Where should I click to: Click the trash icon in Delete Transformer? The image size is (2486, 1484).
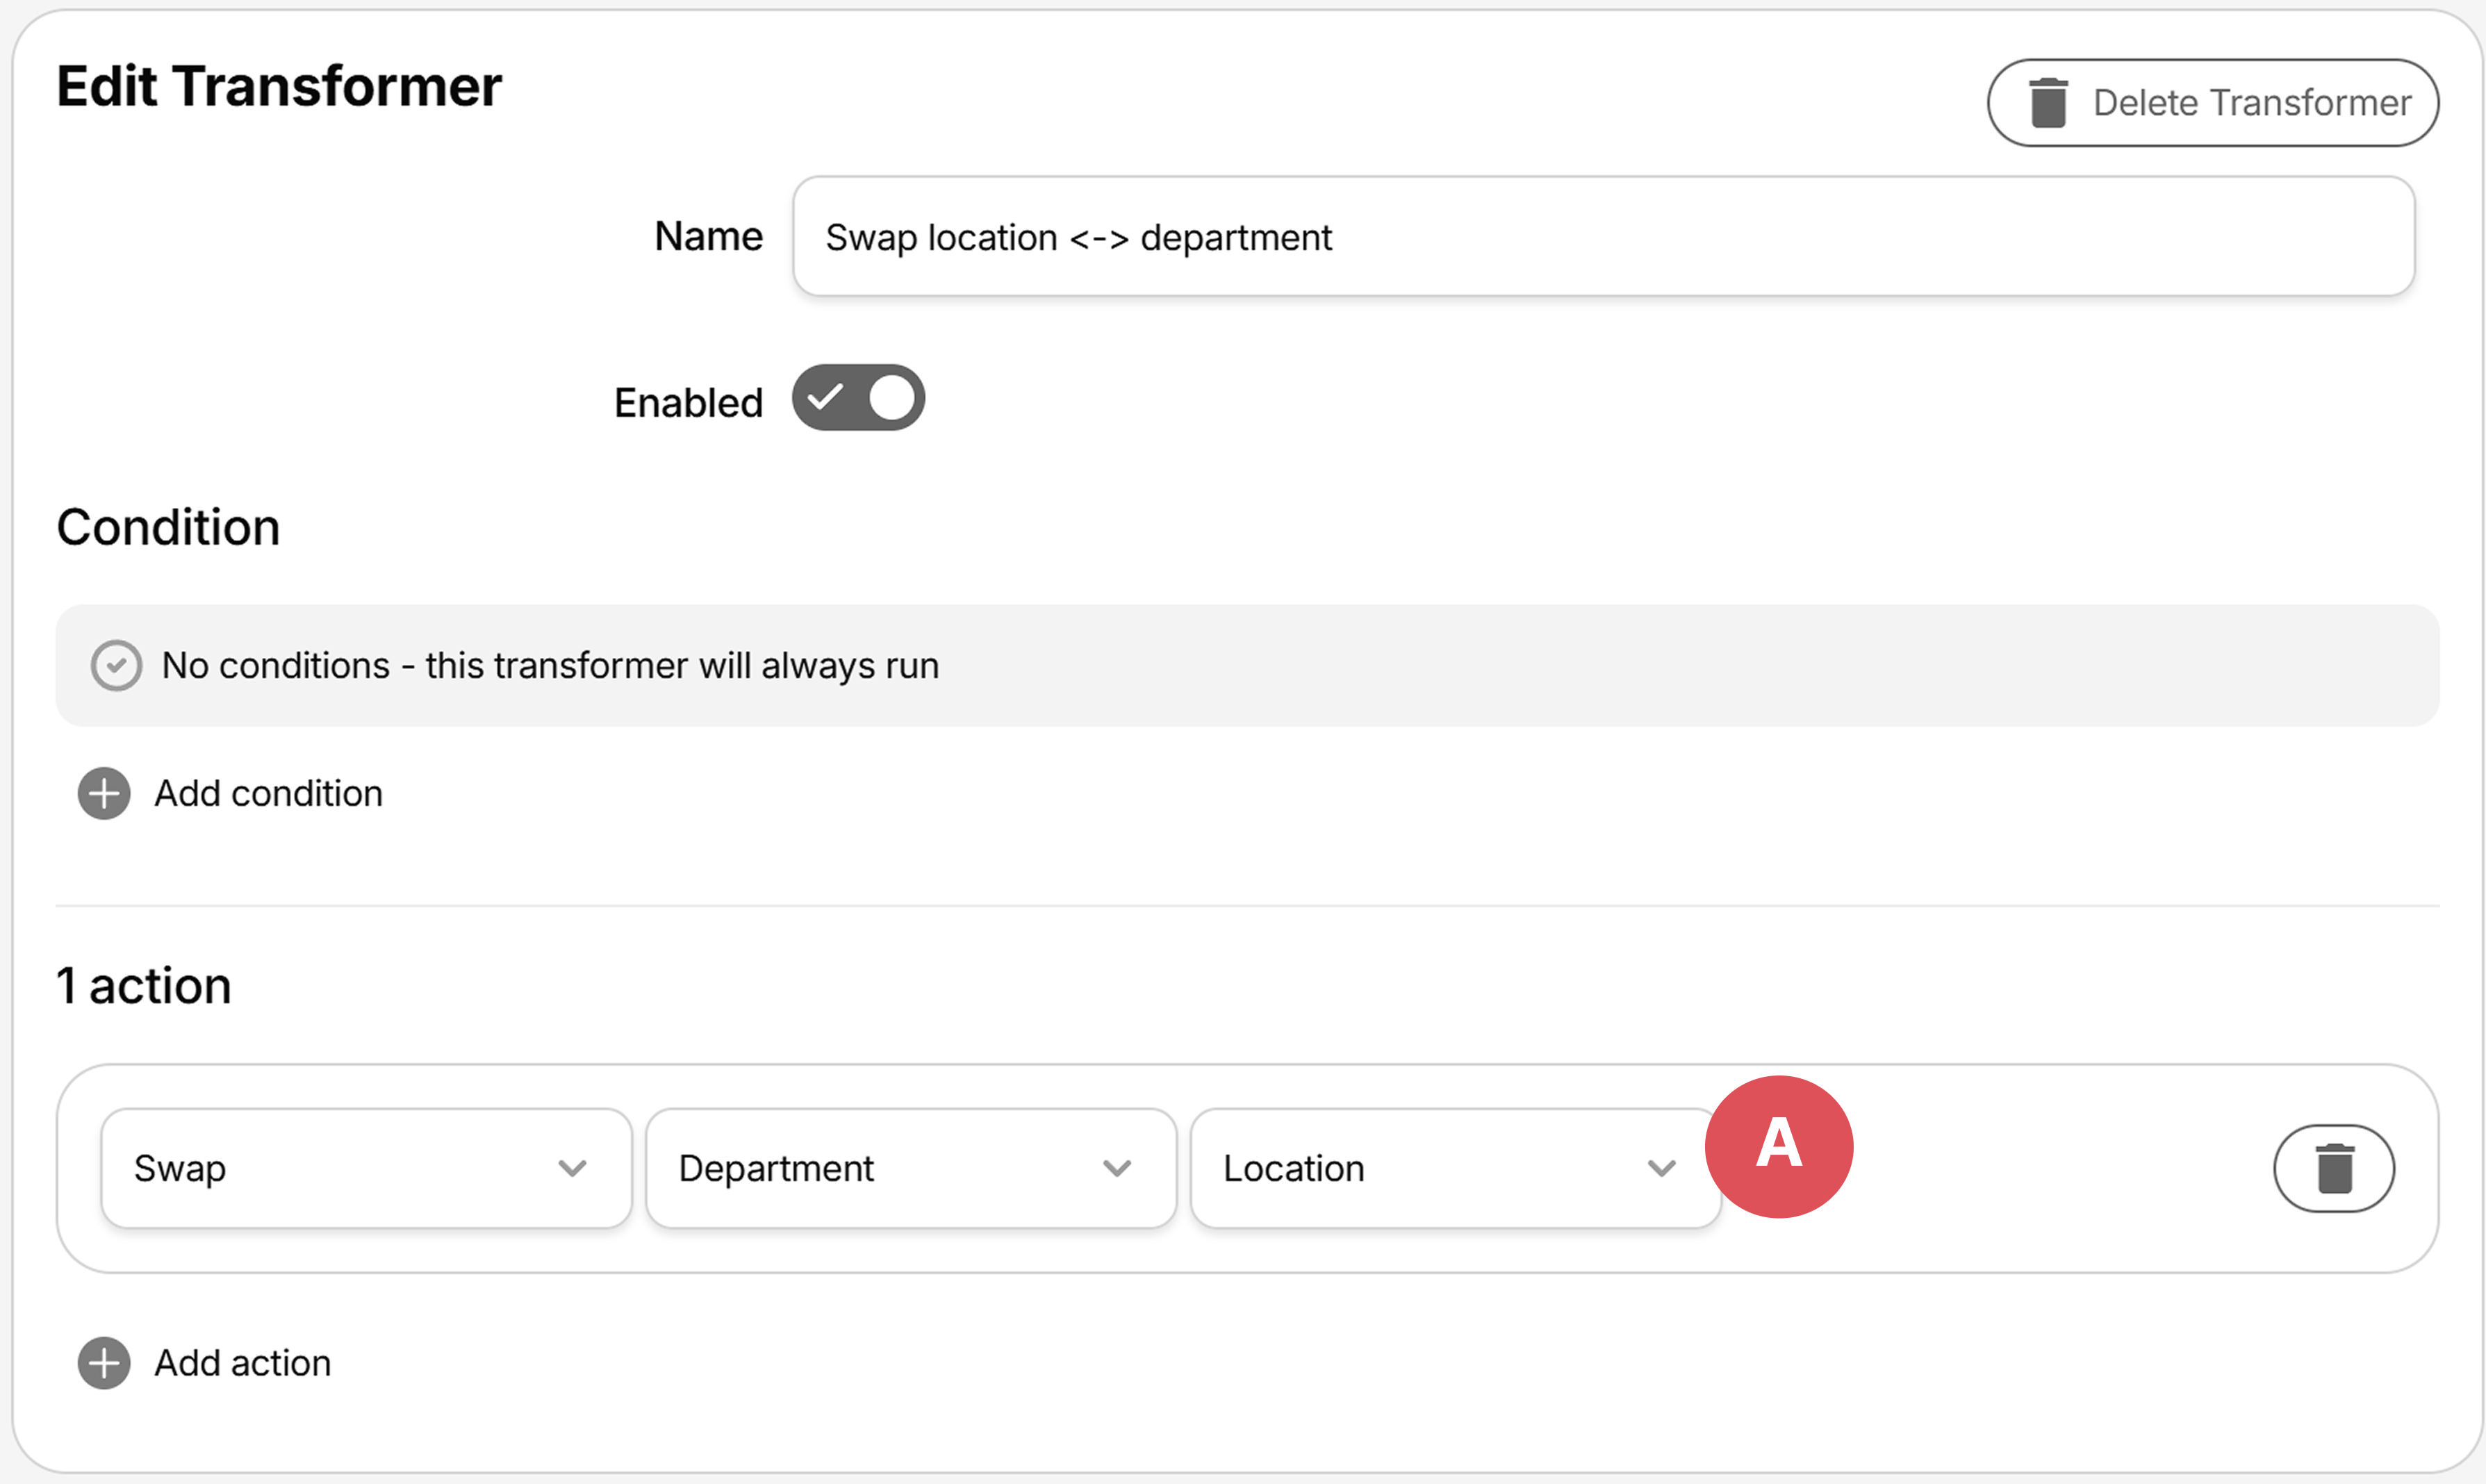[2048, 103]
